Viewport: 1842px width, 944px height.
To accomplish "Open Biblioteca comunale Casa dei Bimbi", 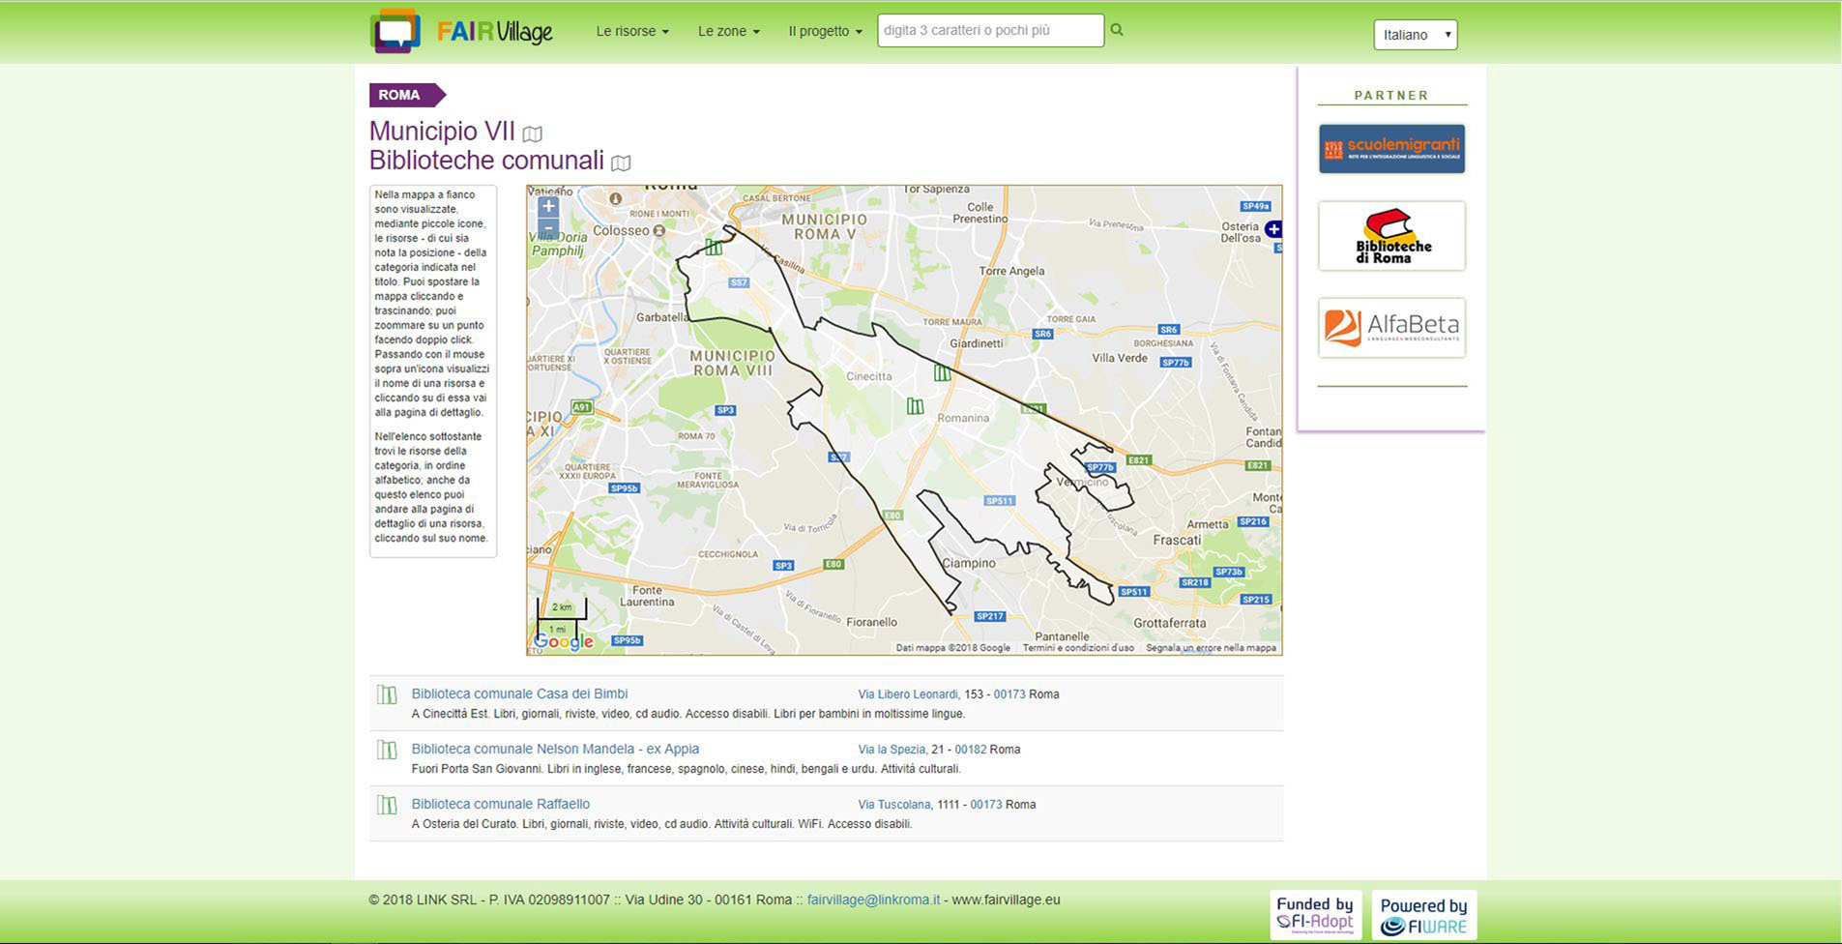I will click(x=519, y=693).
